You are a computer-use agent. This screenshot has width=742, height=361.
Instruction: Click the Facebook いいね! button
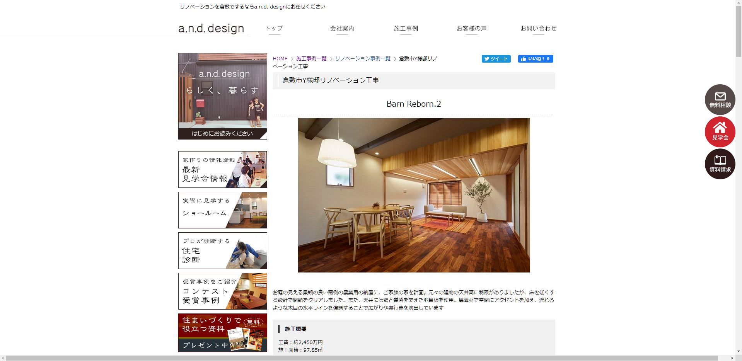click(x=536, y=59)
